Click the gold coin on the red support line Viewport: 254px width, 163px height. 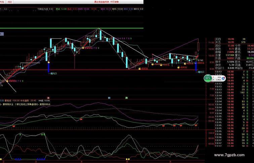click(x=140, y=69)
